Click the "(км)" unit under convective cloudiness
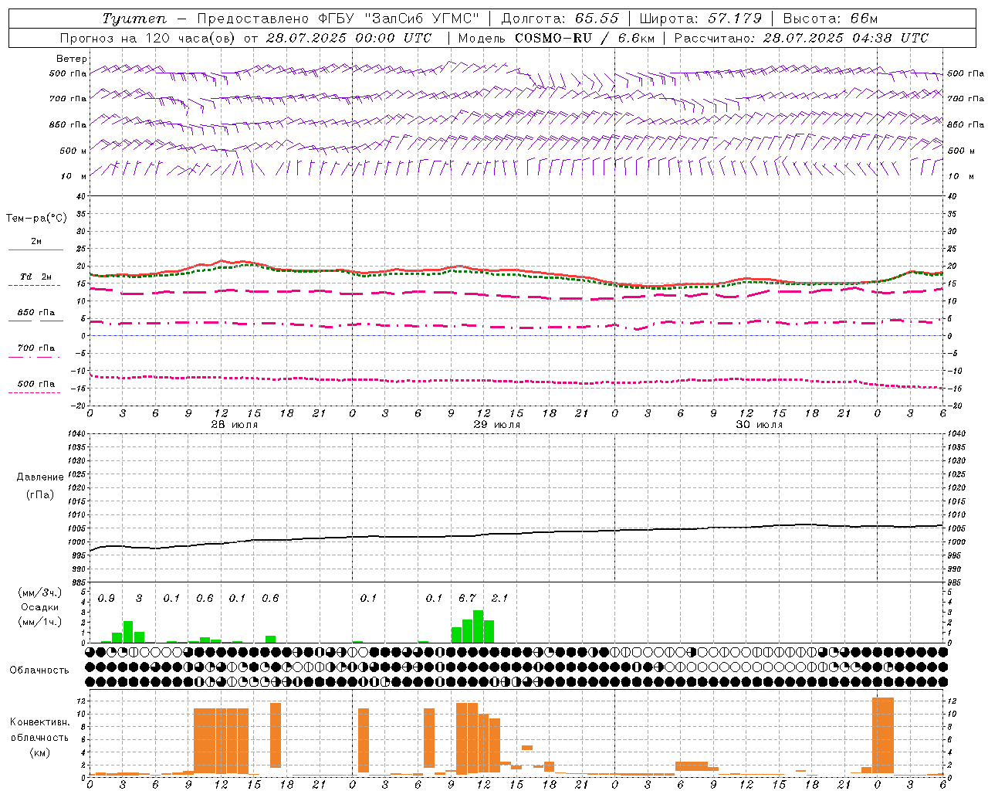This screenshot has height=791, width=988. 40,752
